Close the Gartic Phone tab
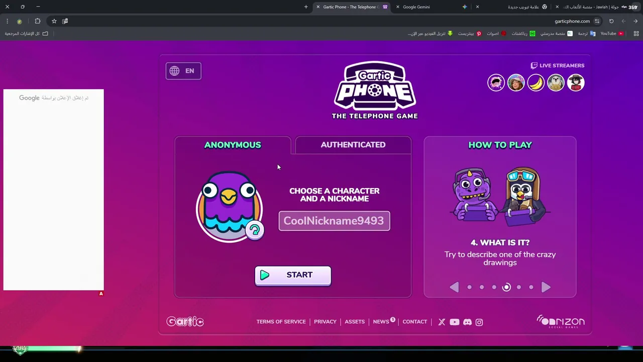 [x=318, y=7]
